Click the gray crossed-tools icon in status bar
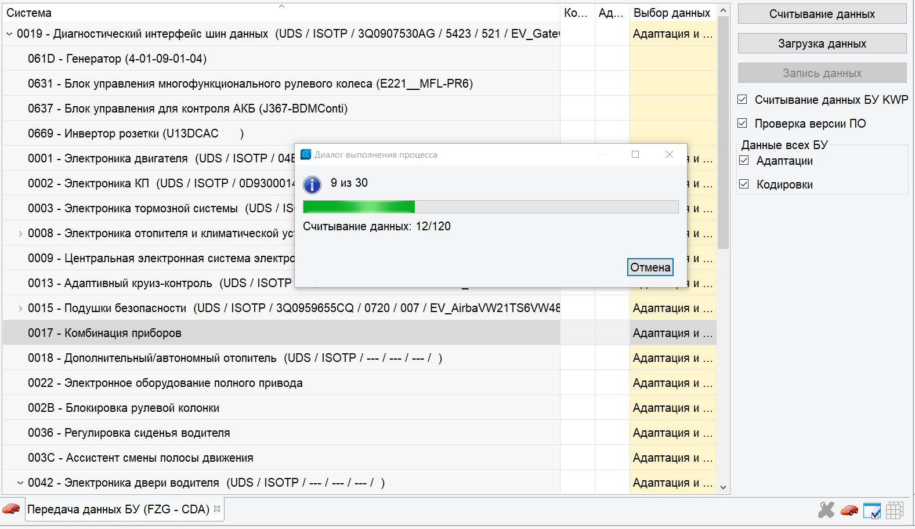The width and height of the screenshot is (915, 529). [x=826, y=510]
